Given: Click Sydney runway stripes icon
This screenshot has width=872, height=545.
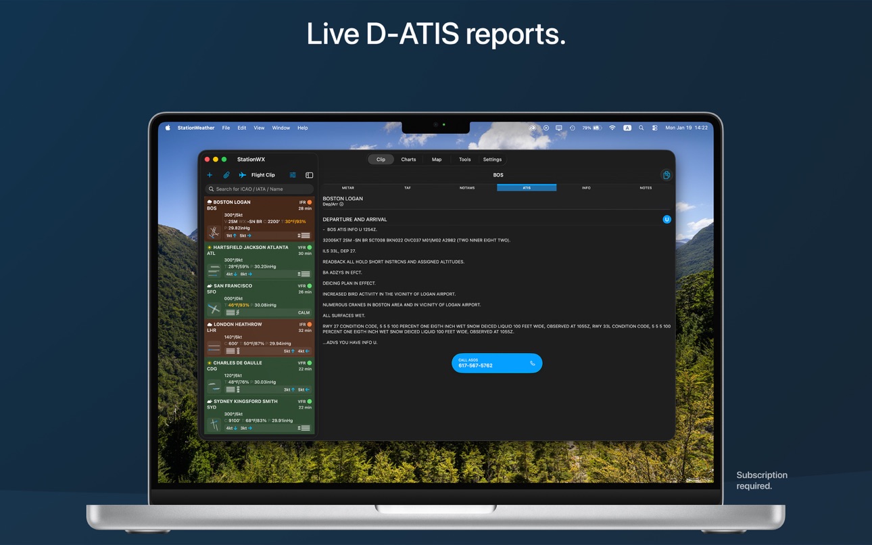Looking at the screenshot, I should click(306, 428).
